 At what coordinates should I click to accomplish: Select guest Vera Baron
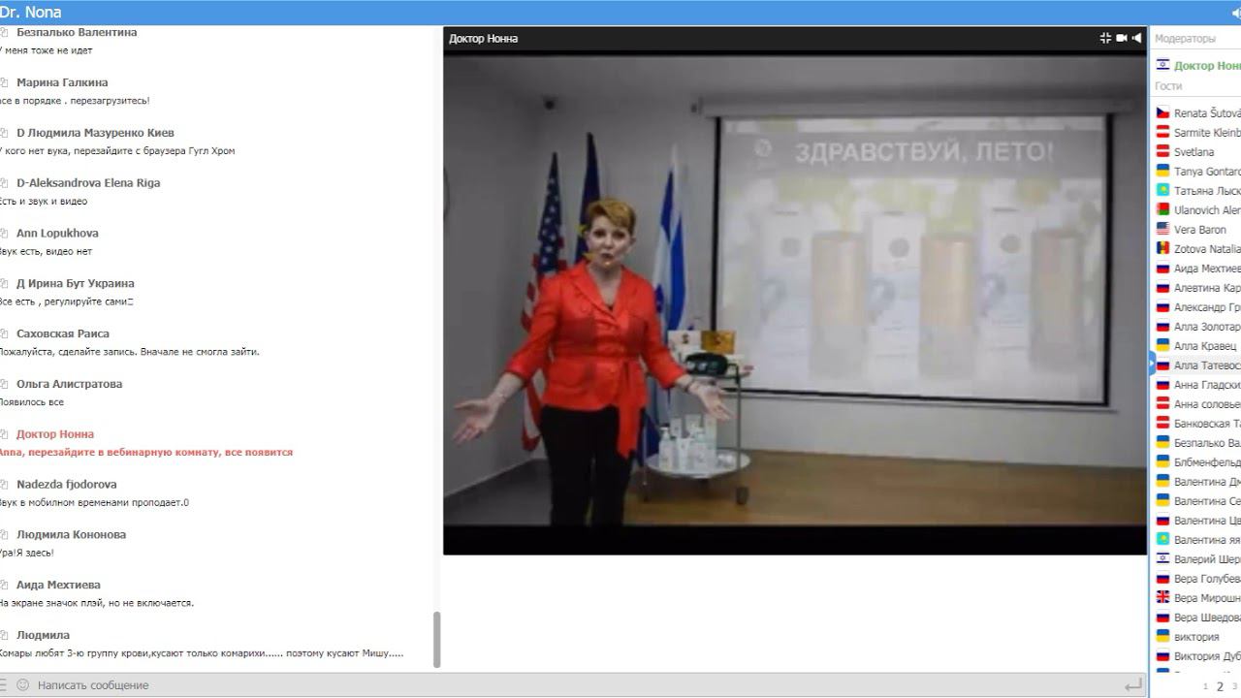[1200, 230]
